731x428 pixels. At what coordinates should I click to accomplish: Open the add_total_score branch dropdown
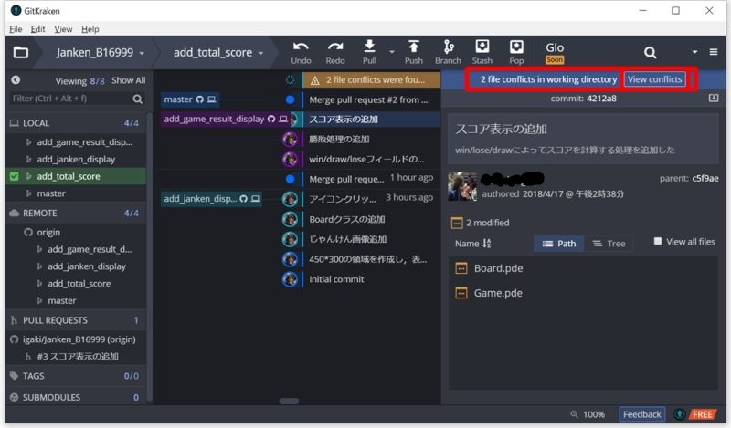(218, 53)
